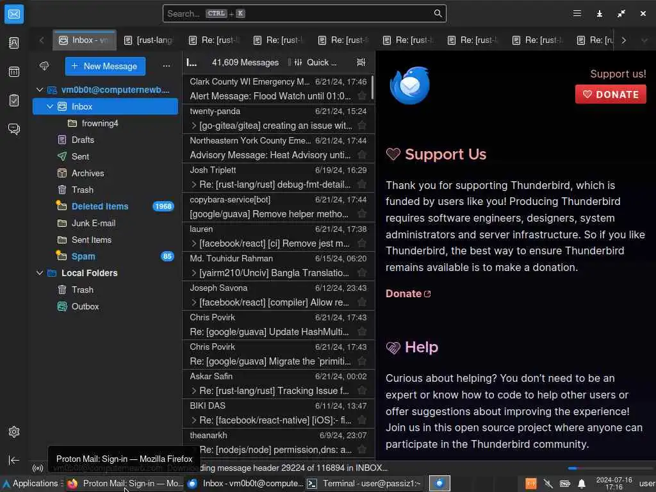Toggle the Quick Filter bar
Screen dimensions: 656x492
[316, 62]
